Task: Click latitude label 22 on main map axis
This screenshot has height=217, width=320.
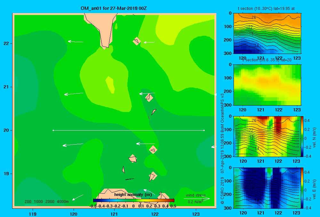Action: click(6, 43)
